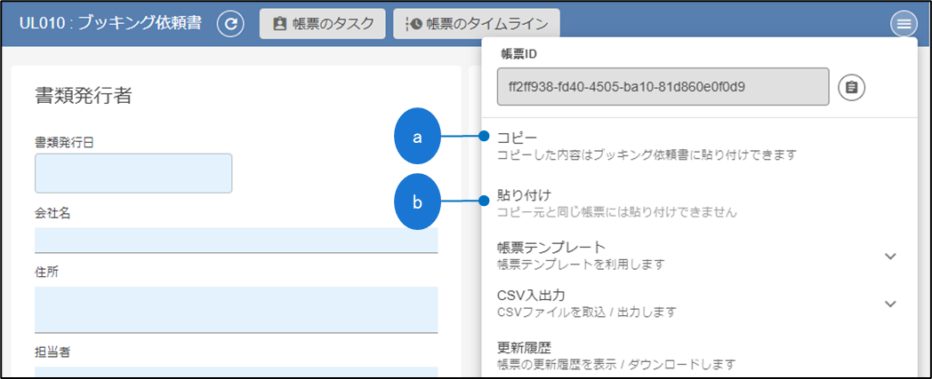Viewport: 932px width, 379px height.
Task: Expand the CSV入出力 chevron arrow
Action: [x=891, y=304]
